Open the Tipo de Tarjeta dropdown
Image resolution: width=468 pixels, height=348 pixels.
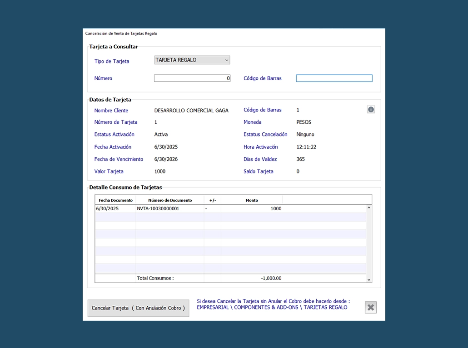click(x=192, y=60)
